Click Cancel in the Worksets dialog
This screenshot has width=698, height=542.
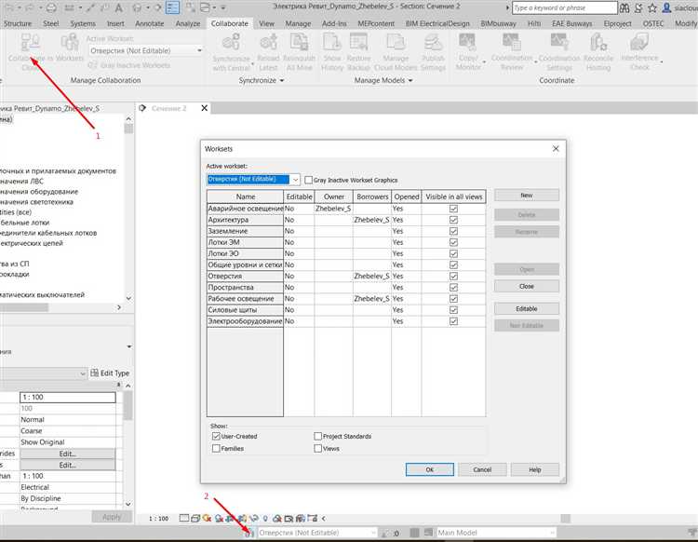click(x=482, y=469)
